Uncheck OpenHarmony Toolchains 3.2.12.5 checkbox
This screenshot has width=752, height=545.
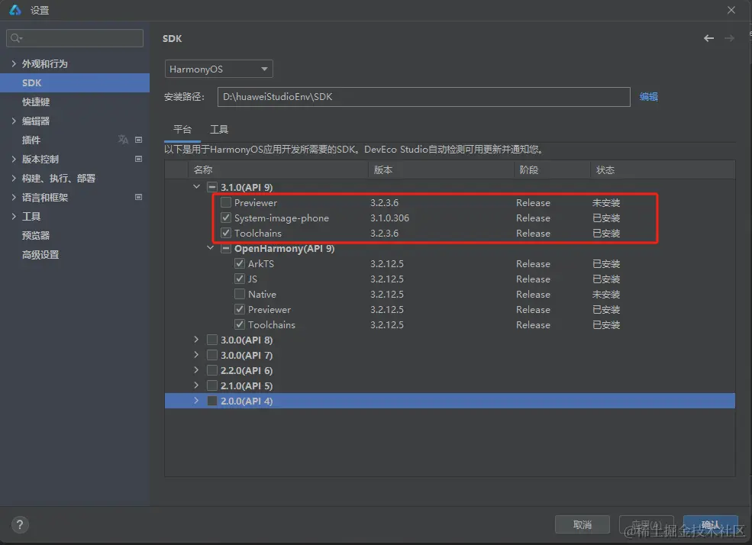239,324
